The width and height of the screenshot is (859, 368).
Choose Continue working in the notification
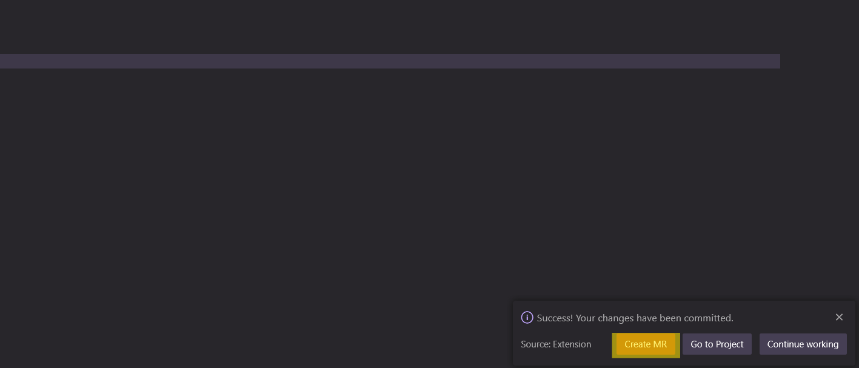(803, 344)
